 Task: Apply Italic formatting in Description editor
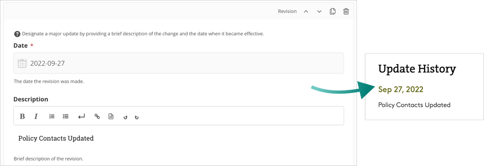36,116
